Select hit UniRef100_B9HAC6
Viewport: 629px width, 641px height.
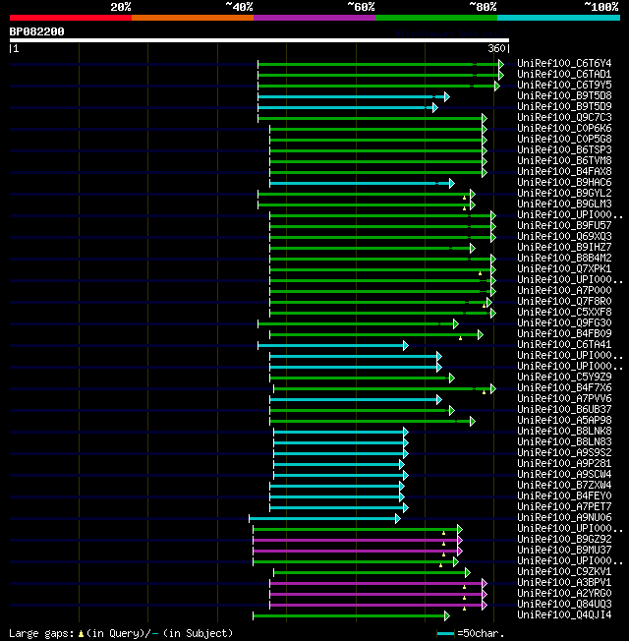[x=564, y=182]
